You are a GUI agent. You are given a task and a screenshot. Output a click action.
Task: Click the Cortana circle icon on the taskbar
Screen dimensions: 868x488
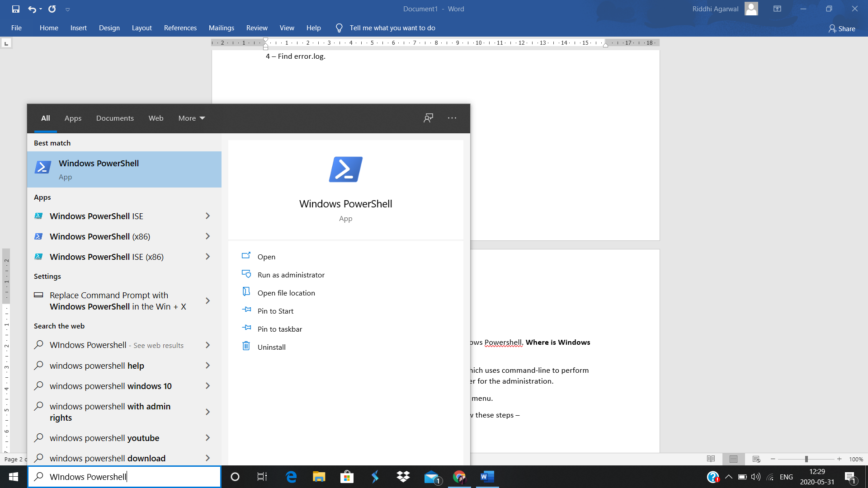pyautogui.click(x=235, y=477)
